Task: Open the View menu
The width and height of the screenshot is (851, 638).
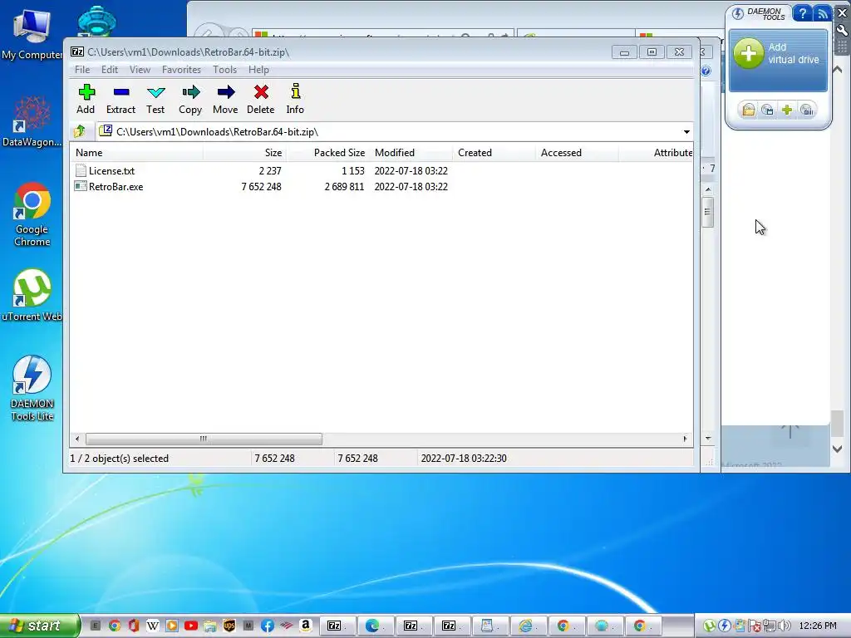Action: [x=140, y=70]
